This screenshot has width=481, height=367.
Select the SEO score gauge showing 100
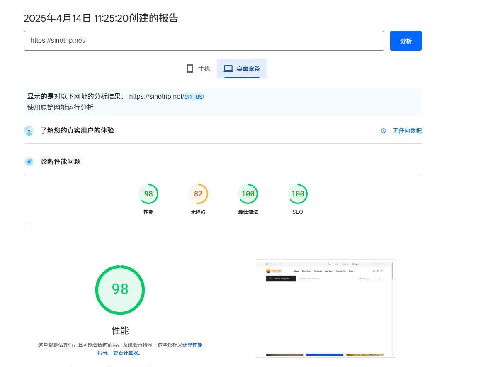coord(298,193)
